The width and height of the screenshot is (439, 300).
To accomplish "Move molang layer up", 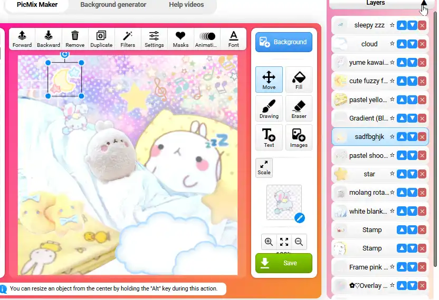I will tap(402, 193).
